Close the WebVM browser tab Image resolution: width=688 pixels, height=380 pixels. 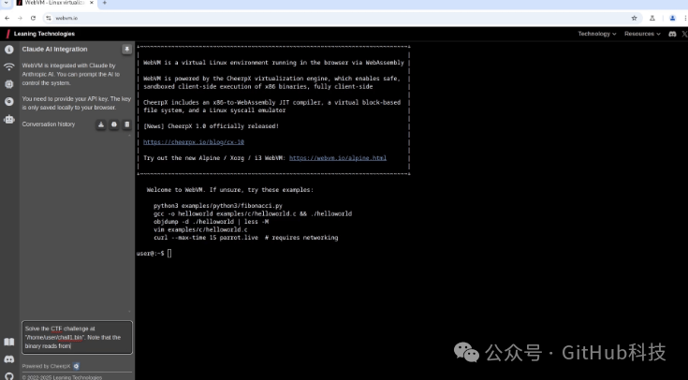point(92,3)
